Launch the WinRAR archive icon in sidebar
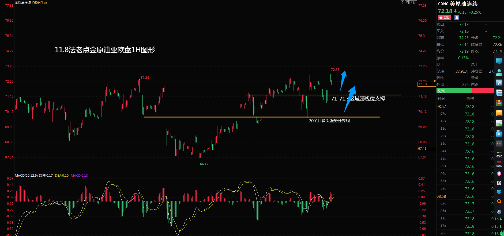Image resolution: width=504 pixels, height=236 pixels. click(x=499, y=103)
